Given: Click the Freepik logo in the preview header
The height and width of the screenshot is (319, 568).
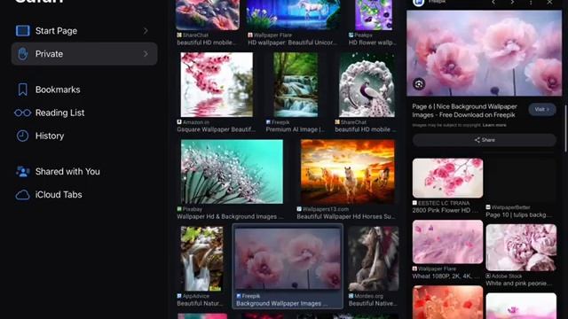Looking at the screenshot, I should point(418,3).
